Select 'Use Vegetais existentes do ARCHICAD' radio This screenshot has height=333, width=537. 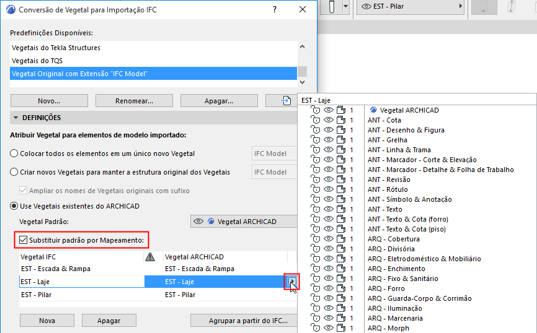(14, 206)
